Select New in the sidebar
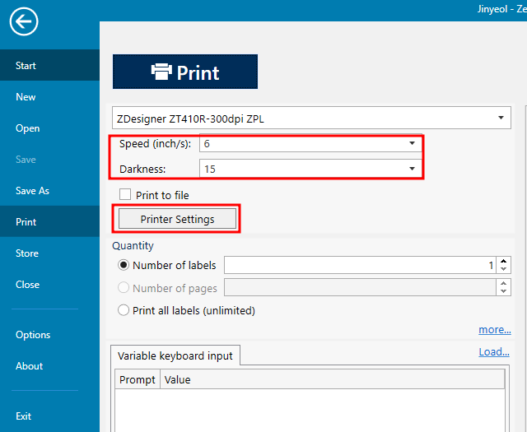527x432 pixels. pyautogui.click(x=49, y=97)
